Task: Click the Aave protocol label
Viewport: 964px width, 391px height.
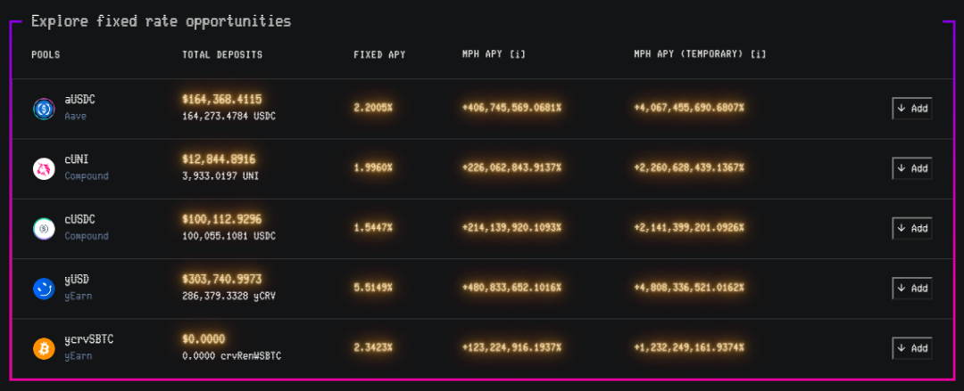Action: pyautogui.click(x=76, y=116)
